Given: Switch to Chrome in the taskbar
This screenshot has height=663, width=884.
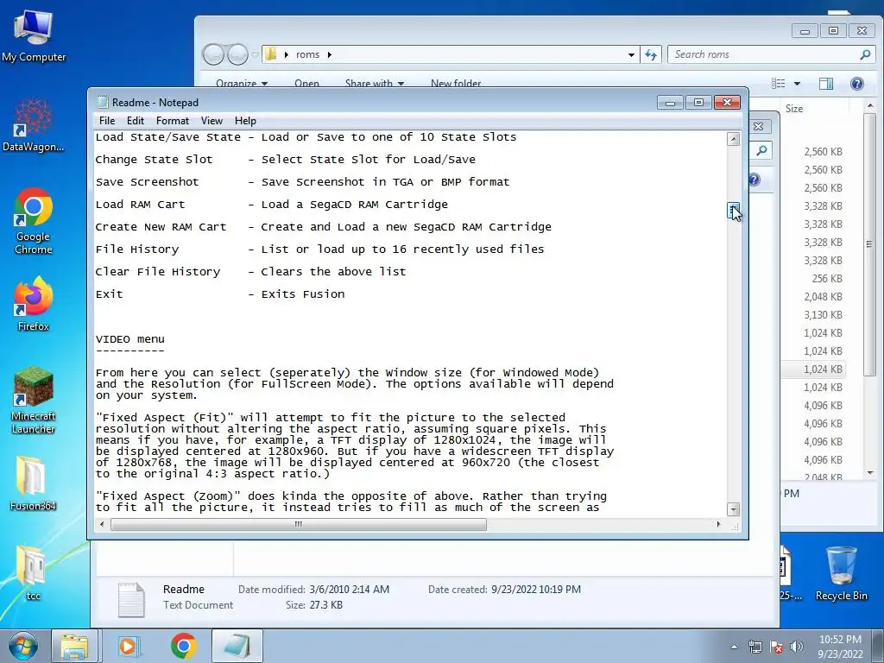Looking at the screenshot, I should pyautogui.click(x=184, y=646).
